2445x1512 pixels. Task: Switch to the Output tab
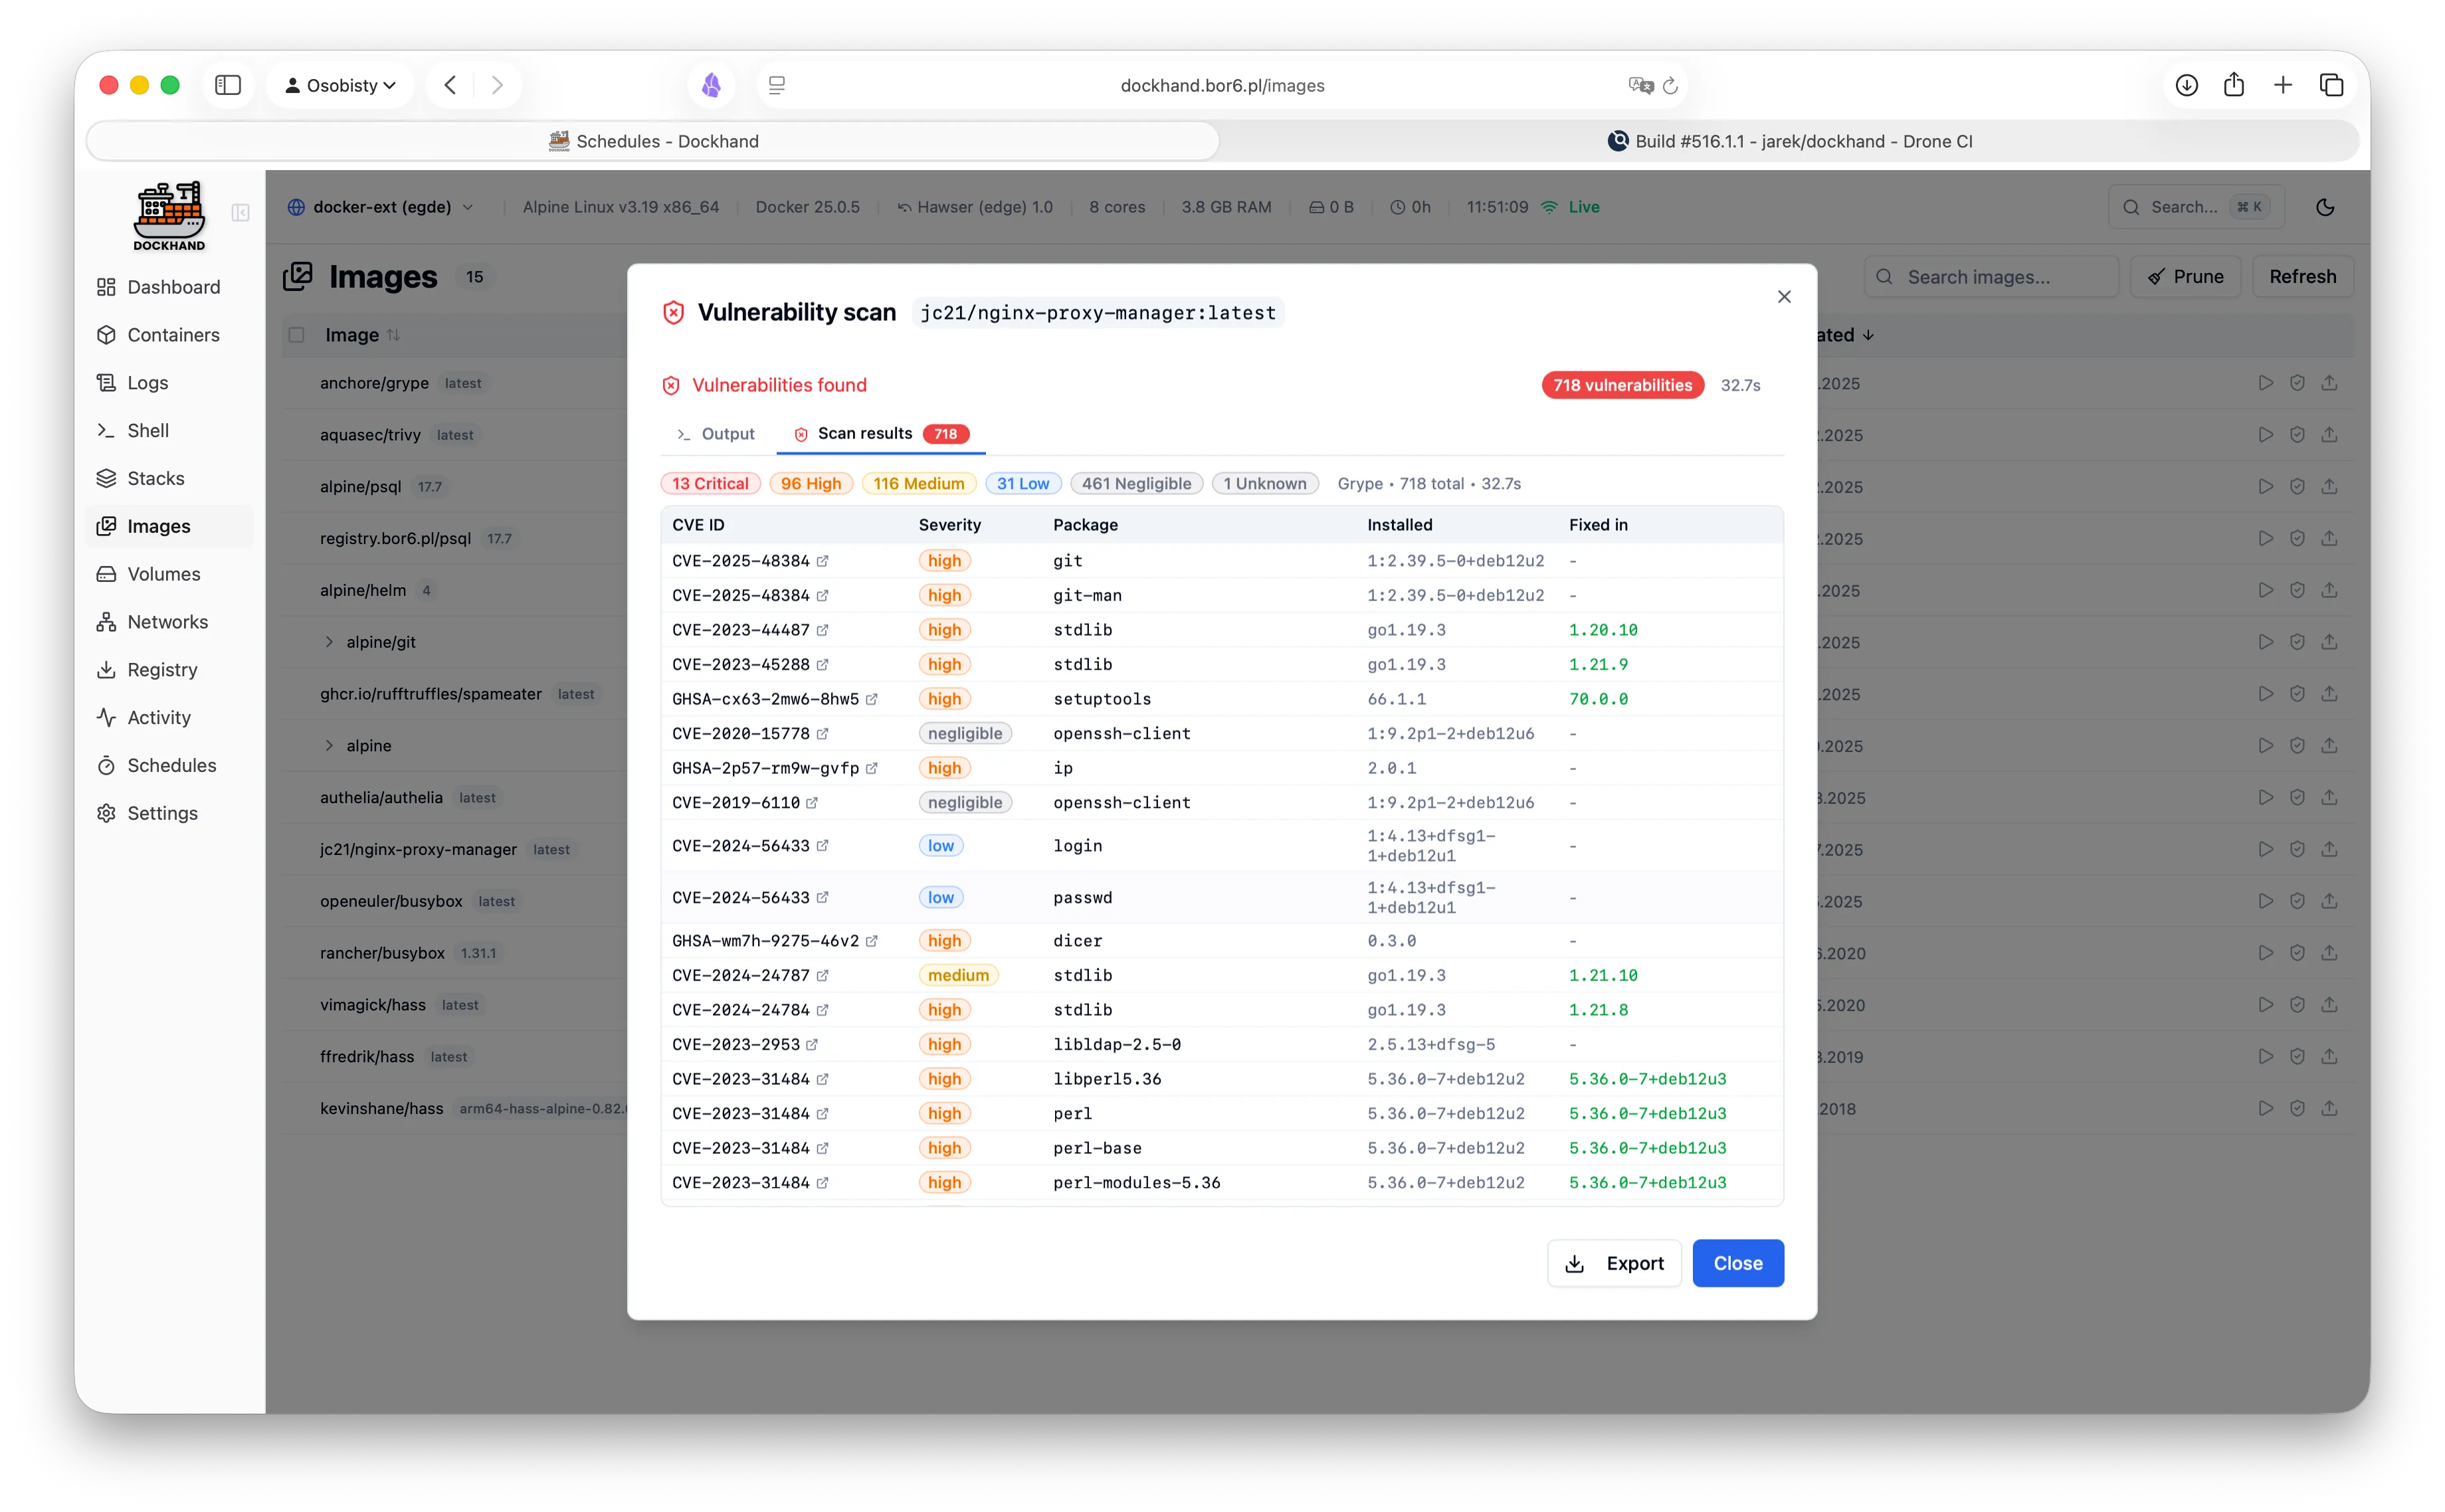(x=716, y=434)
